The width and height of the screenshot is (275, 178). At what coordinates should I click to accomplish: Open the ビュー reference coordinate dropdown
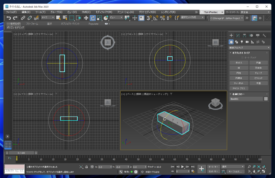116,17
